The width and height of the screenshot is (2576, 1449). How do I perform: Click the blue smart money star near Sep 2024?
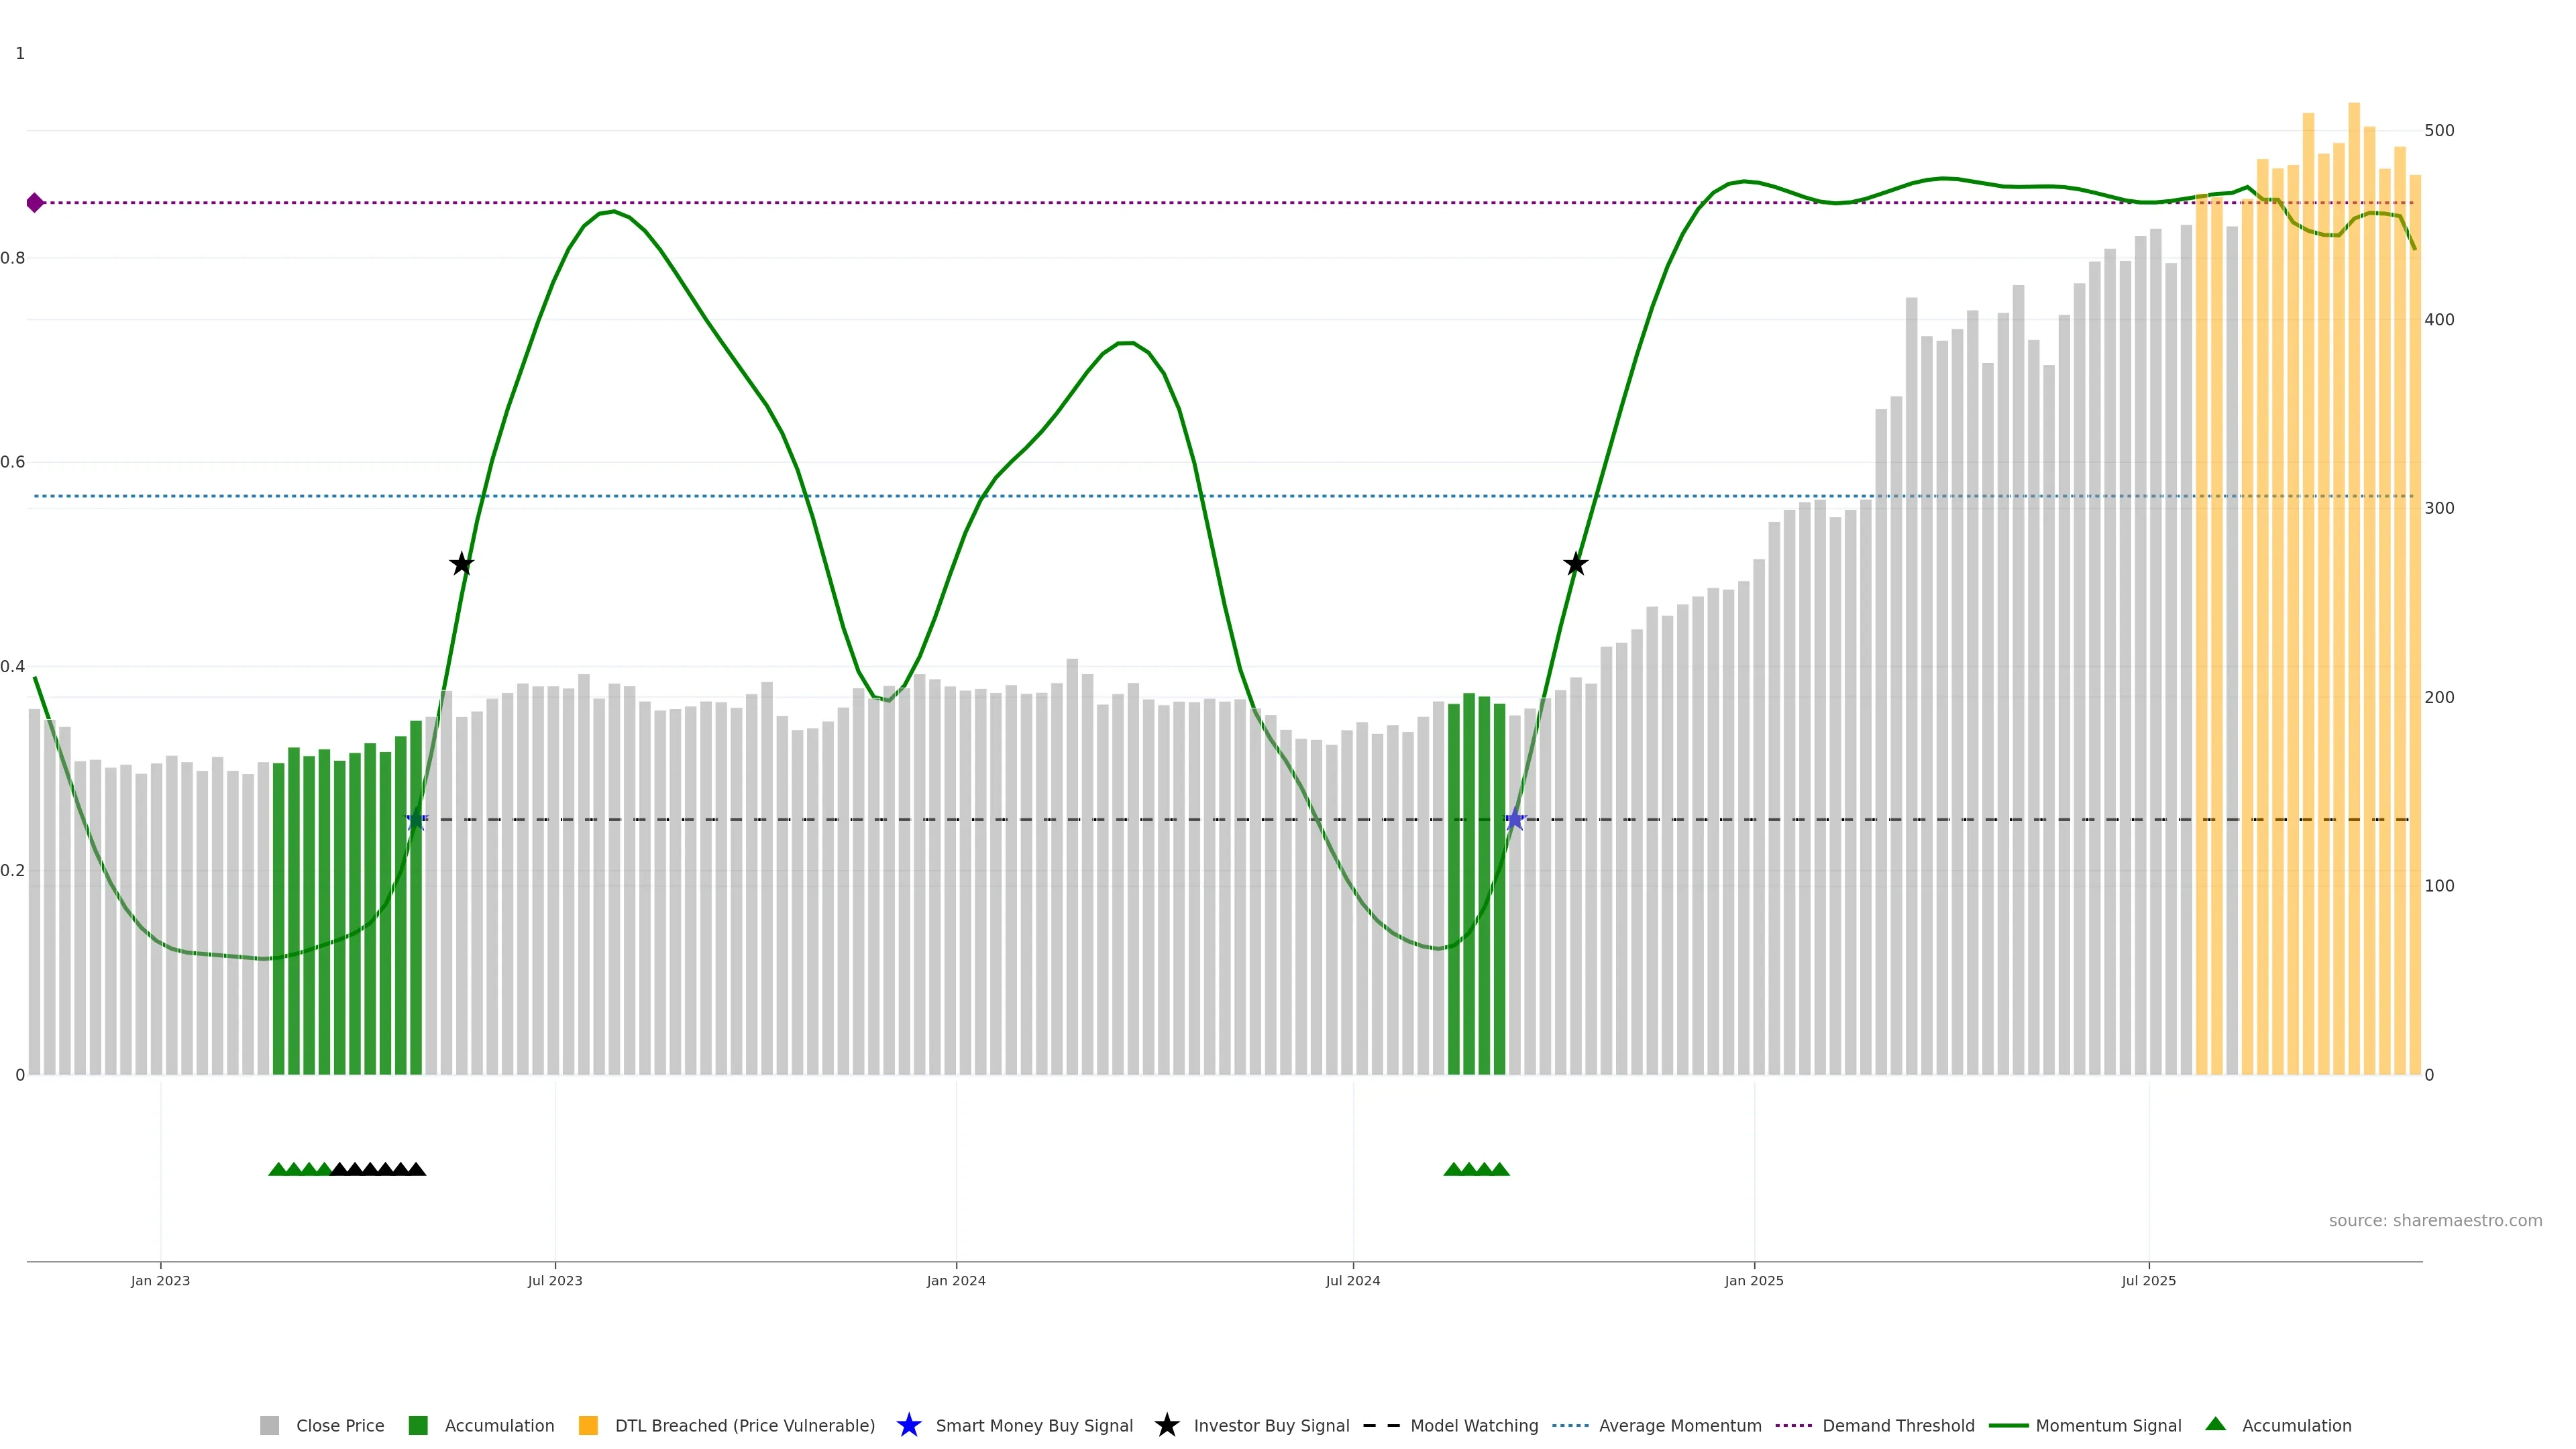pos(1514,820)
